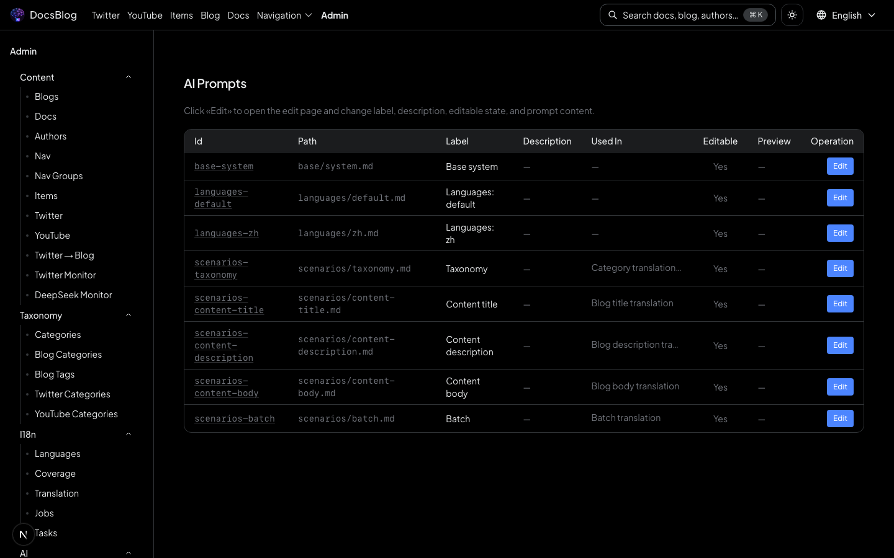894x558 pixels.
Task: Click the round N badge icon
Action: pos(24,534)
